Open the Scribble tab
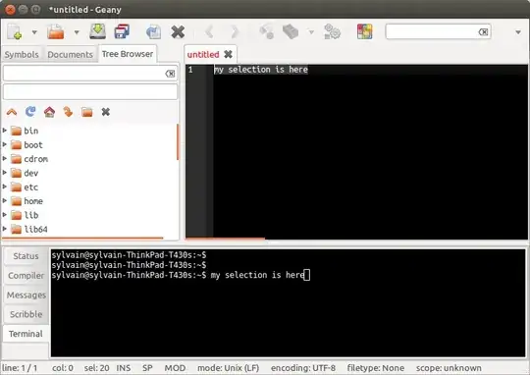The image size is (530, 375). click(x=26, y=314)
